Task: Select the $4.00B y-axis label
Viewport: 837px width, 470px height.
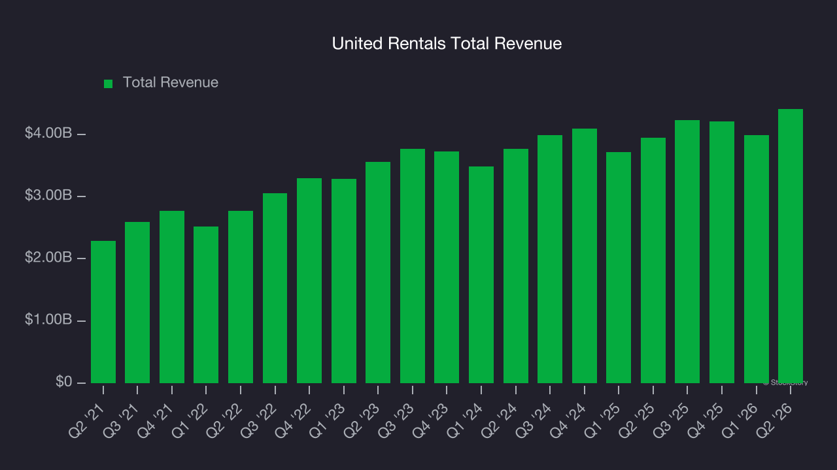Action: (x=48, y=133)
